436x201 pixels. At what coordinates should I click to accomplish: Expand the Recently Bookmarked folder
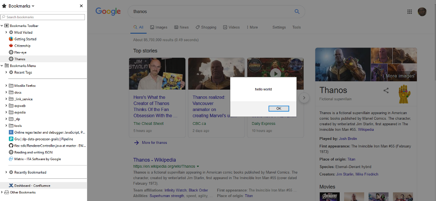pos(6,172)
